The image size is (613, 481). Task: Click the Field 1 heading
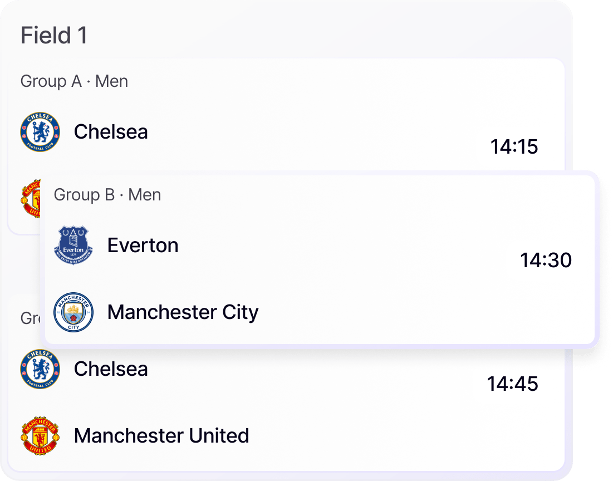tap(54, 36)
